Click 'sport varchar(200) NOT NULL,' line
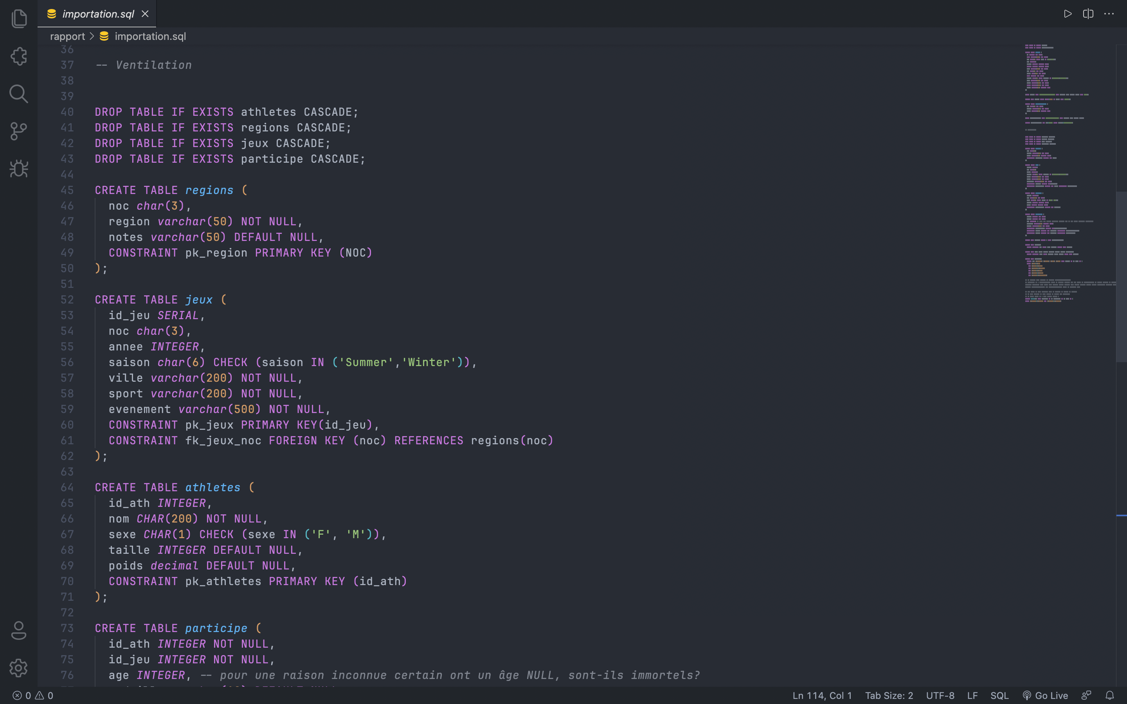This screenshot has width=1127, height=704. tap(206, 394)
